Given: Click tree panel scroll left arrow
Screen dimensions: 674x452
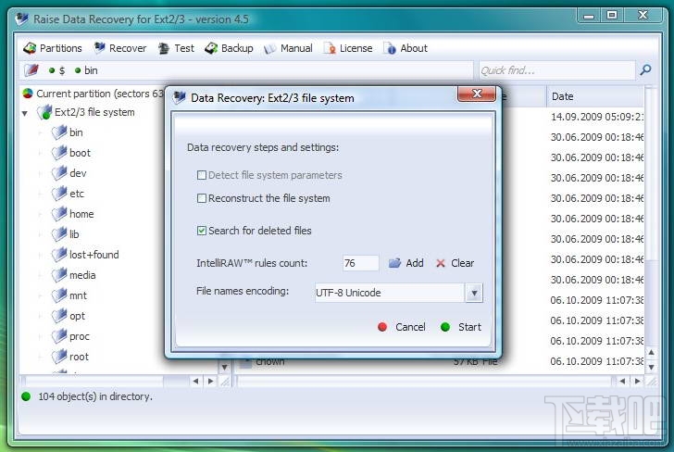Looking at the screenshot, I should tap(196, 381).
